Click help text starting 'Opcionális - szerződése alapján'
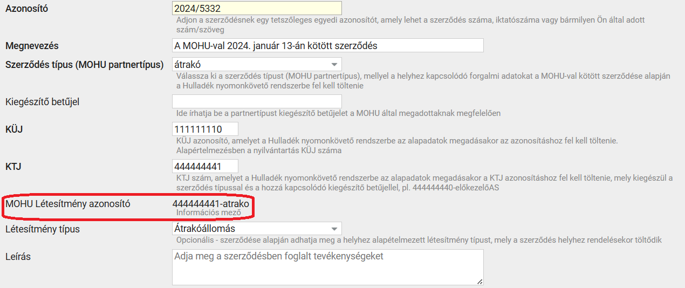 419,240
